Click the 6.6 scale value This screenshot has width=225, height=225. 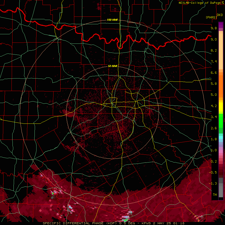pyautogui.click(x=214, y=72)
